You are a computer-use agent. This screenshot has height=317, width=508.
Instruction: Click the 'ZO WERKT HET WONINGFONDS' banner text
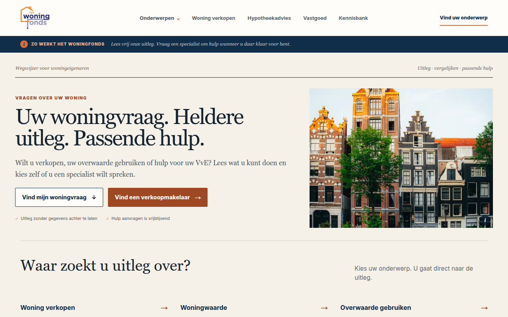click(x=68, y=44)
